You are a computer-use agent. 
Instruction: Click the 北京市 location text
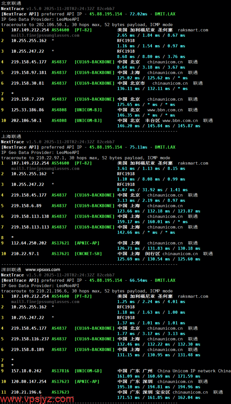tap(137, 83)
